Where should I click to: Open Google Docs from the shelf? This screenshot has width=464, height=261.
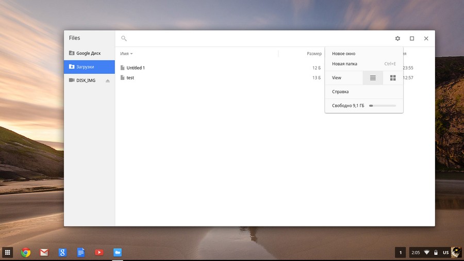coord(81,252)
